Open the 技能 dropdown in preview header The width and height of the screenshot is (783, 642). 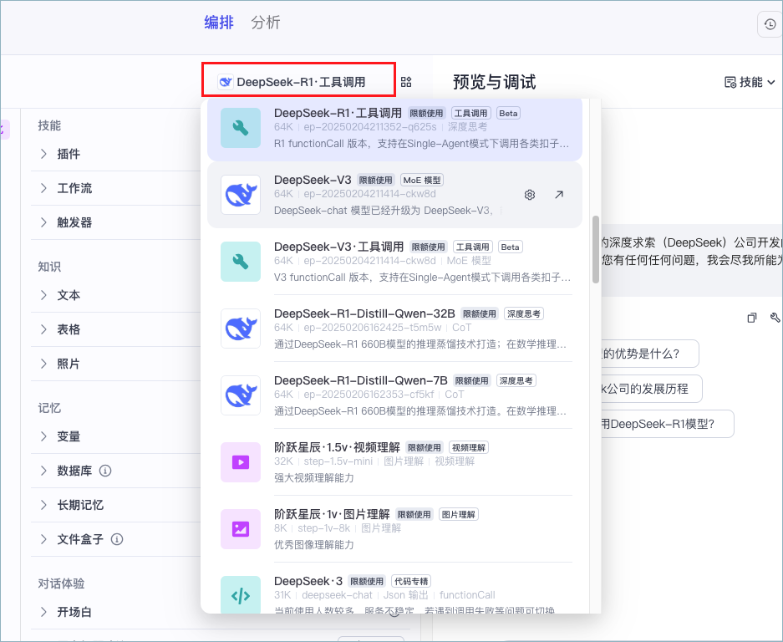coord(750,82)
